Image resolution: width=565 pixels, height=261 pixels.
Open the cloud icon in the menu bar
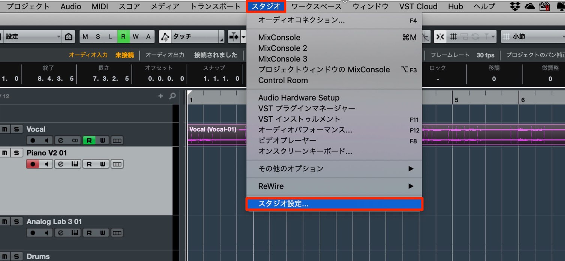[x=530, y=6]
